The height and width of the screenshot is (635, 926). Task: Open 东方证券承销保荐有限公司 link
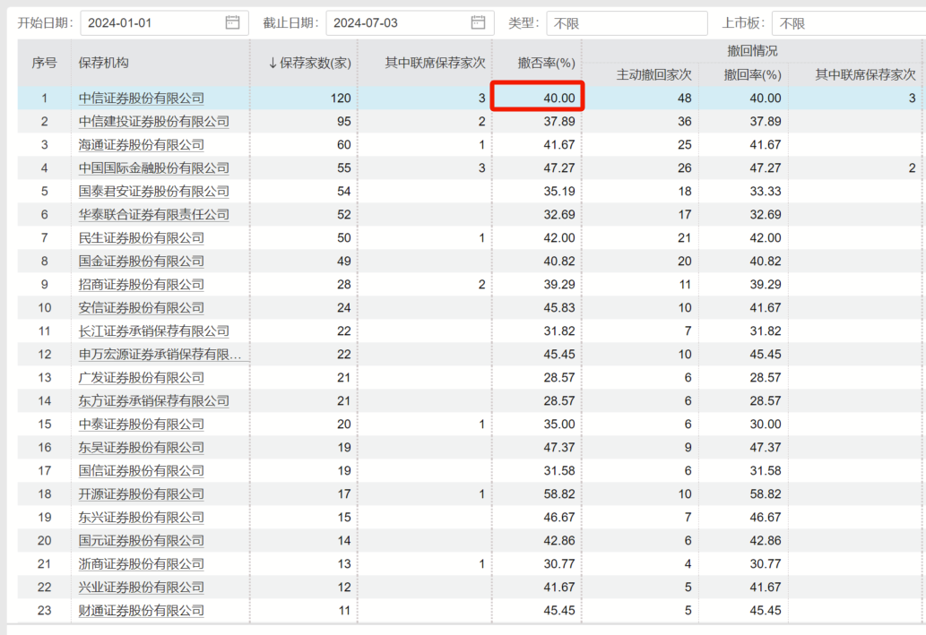(153, 401)
